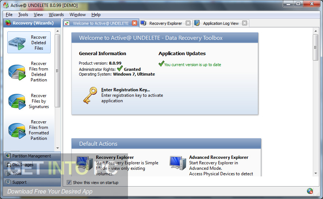This screenshot has height=199, width=323.
Task: Click the main view scroll down arrow
Action: [316, 173]
